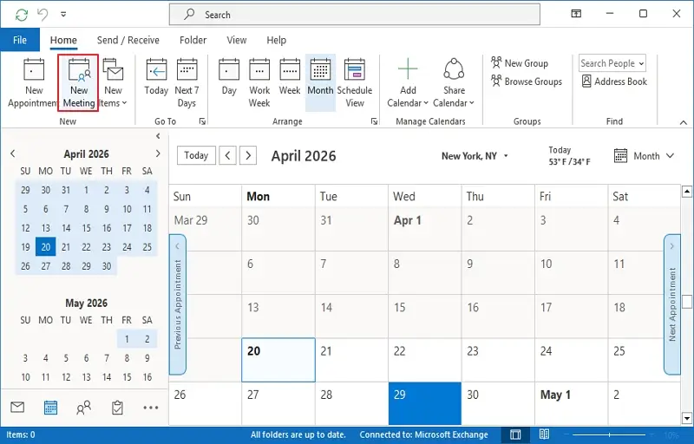This screenshot has width=694, height=444.
Task: Select April 15 in the mini calendar
Action: [86, 228]
